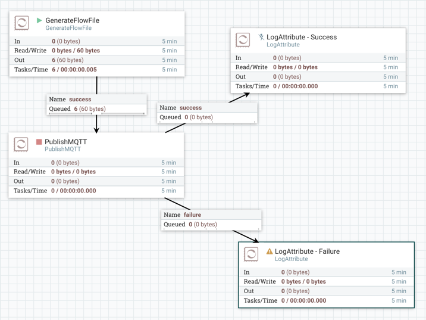Click the green running status icon on GenerateFlowFile
Image resolution: width=426 pixels, height=320 pixels.
[x=39, y=20]
